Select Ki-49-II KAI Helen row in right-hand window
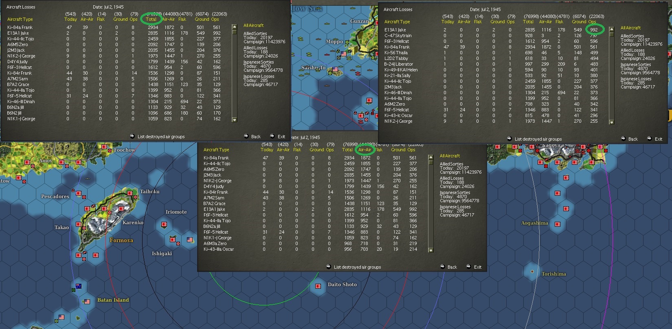This screenshot has height=329, width=672. [x=492, y=70]
